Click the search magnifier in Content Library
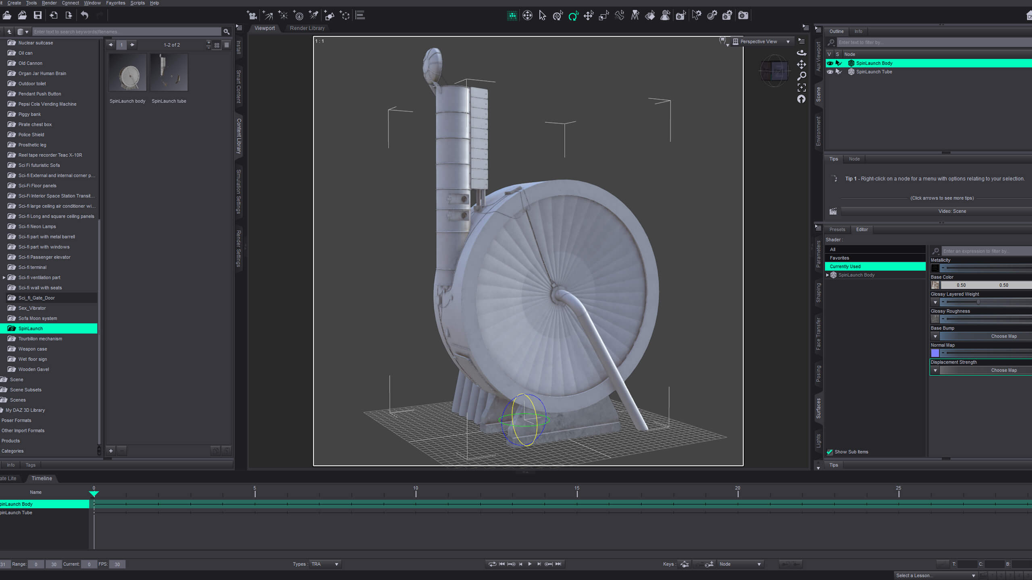This screenshot has width=1032, height=580. (227, 31)
